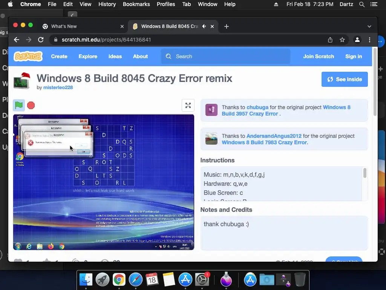This screenshot has width=386, height=290.
Task: Open the Trash in the Dock
Action: (300, 280)
